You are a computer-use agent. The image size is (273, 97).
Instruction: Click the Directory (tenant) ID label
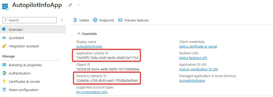(x=91, y=76)
